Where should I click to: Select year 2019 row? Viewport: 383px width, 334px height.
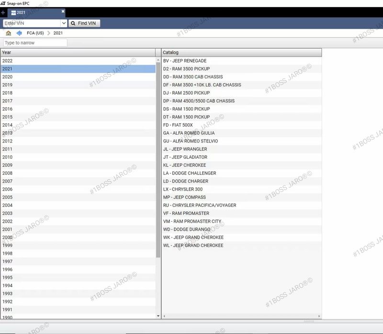(x=78, y=85)
